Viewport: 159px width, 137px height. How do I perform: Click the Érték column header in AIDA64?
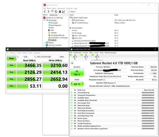click(x=116, y=15)
